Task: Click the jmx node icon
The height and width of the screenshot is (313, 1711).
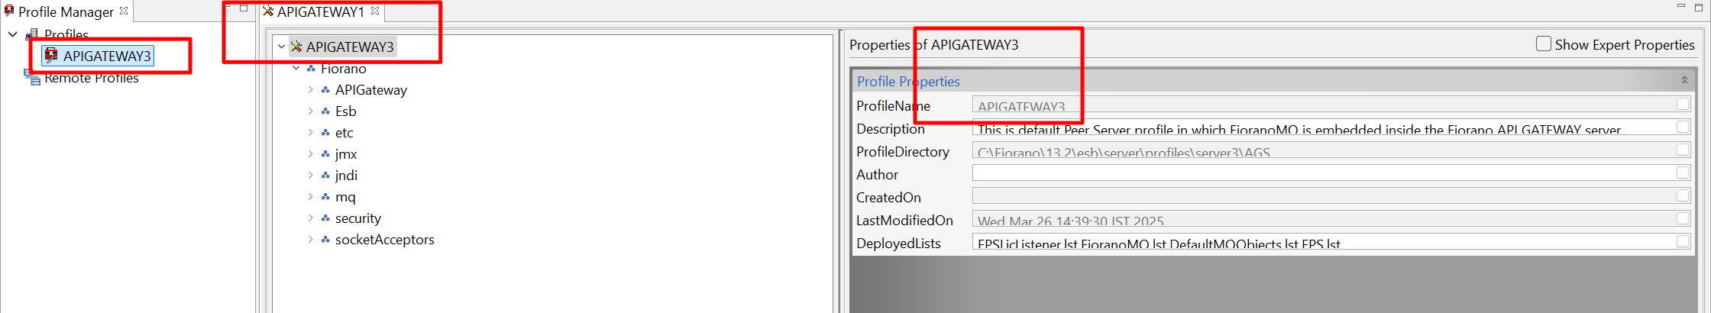Action: tap(325, 154)
